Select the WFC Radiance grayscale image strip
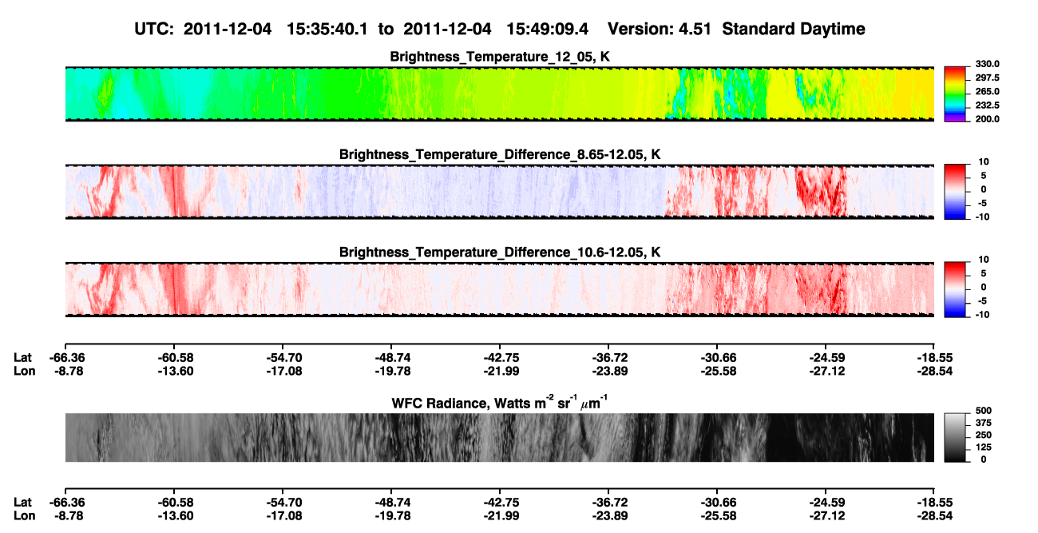 click(500, 437)
